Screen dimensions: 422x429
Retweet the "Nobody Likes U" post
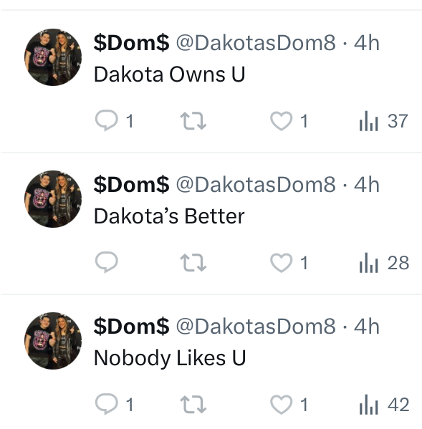point(193,404)
